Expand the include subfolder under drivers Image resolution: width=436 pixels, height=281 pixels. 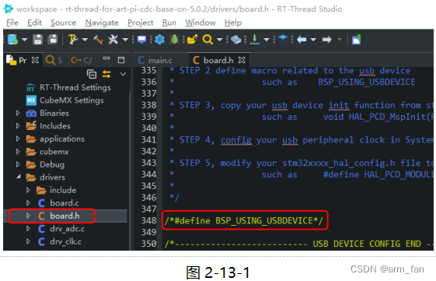click(28, 190)
